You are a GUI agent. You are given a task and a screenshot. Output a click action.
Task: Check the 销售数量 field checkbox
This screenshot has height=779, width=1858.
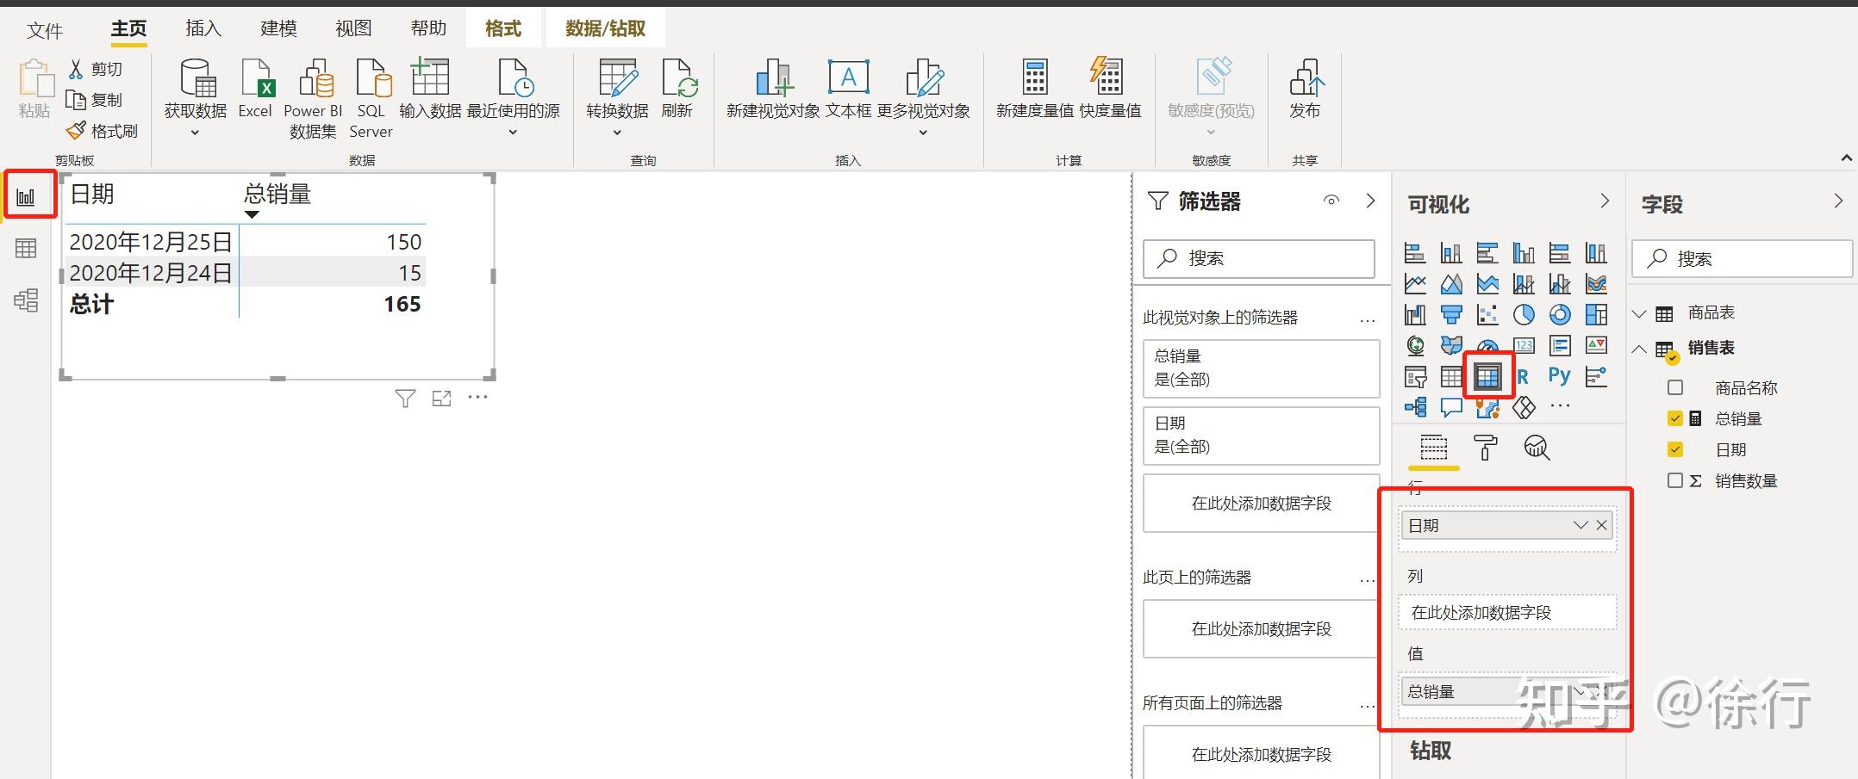click(x=1675, y=480)
